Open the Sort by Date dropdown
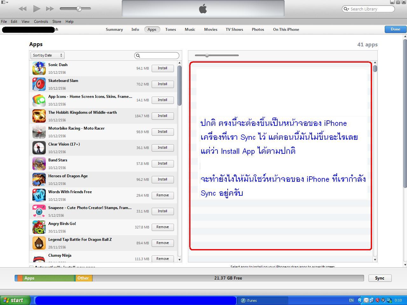The height and width of the screenshot is (305, 407). (x=47, y=55)
